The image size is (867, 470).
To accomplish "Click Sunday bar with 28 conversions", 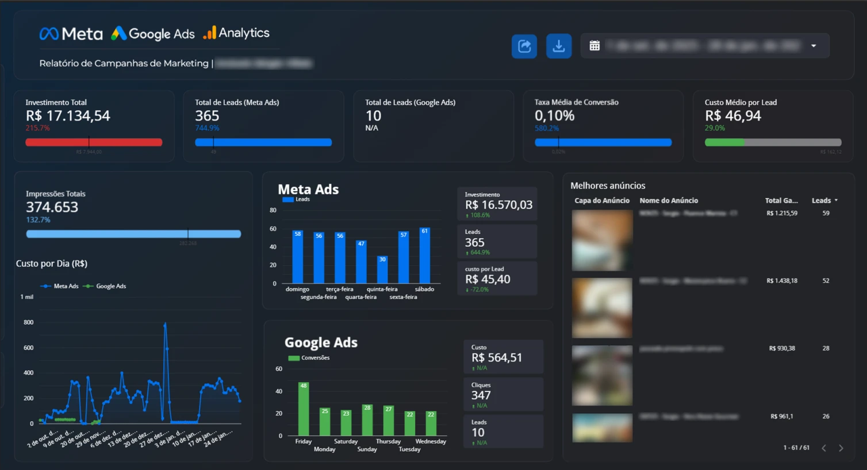I will point(367,420).
